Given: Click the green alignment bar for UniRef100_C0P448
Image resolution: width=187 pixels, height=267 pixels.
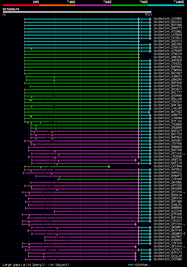Looking at the screenshot, I should [x=99, y=179].
